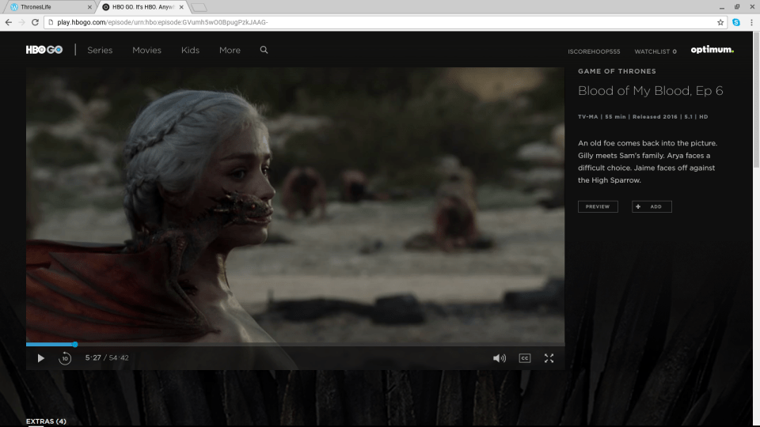
Task: Reload the page using the browser refresh icon
Action: click(x=36, y=22)
